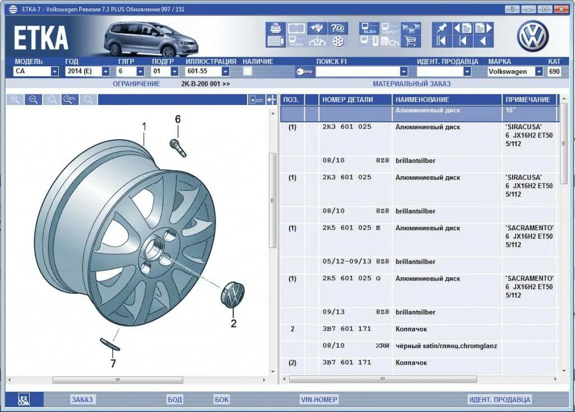Select hotspot number 6 in the illustration
The image size is (575, 412).
tap(178, 119)
